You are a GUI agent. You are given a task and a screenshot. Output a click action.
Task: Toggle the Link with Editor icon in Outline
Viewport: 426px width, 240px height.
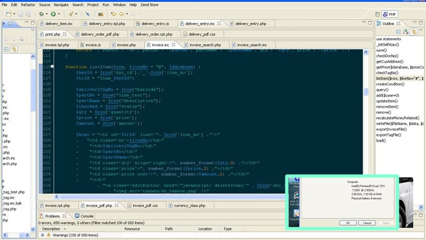click(414, 32)
